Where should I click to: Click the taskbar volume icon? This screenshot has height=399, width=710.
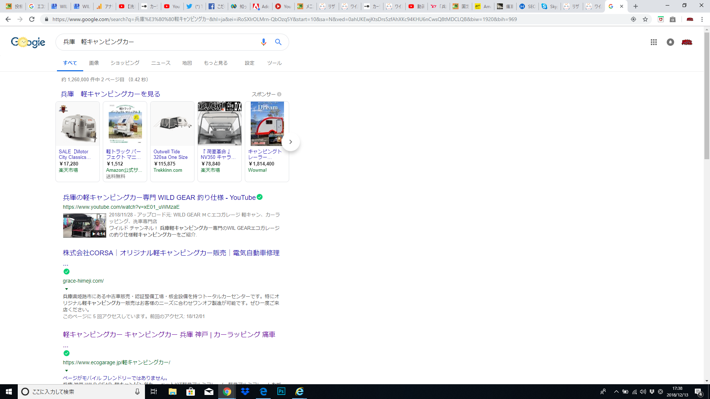point(643,392)
